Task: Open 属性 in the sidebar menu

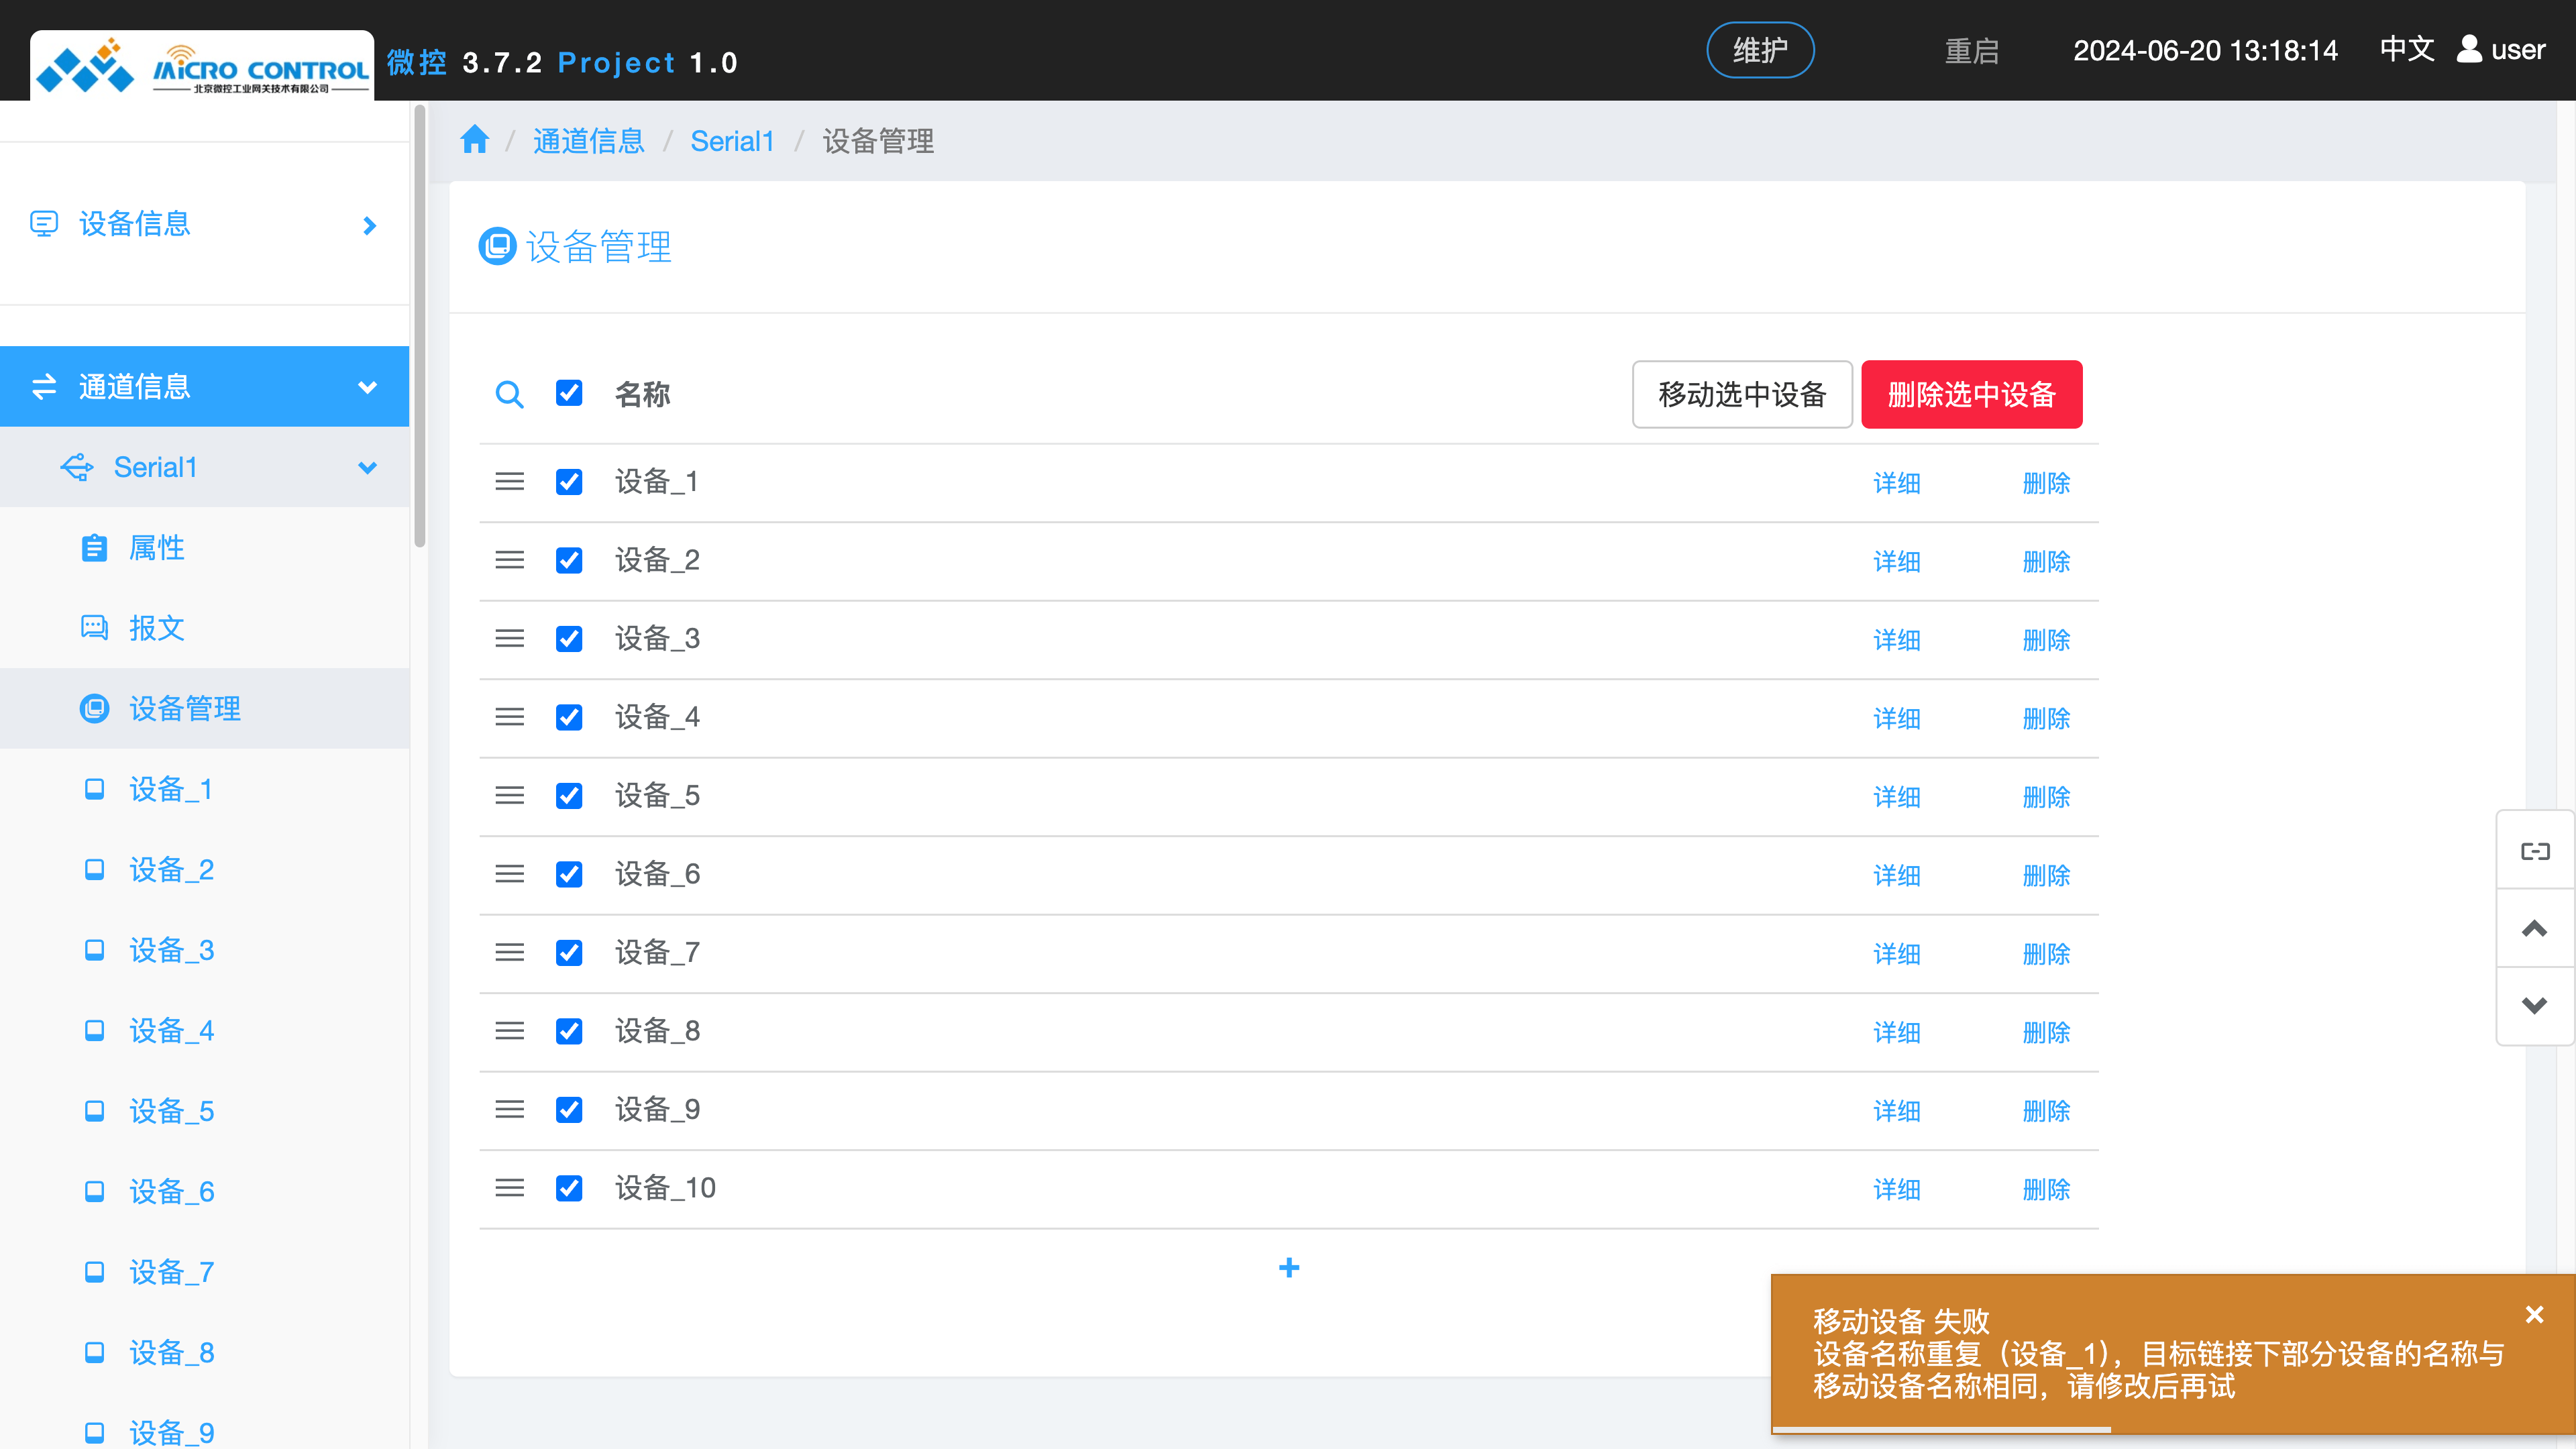Action: point(157,548)
